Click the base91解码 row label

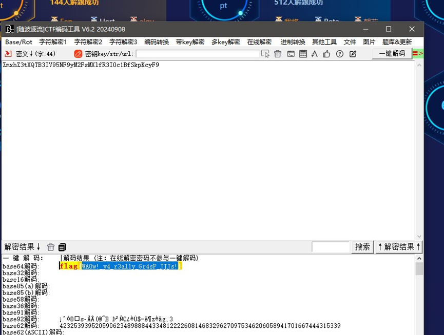[21, 312]
